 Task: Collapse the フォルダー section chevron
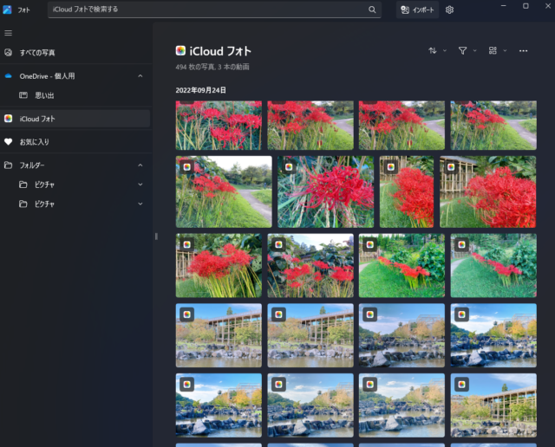pyautogui.click(x=140, y=165)
